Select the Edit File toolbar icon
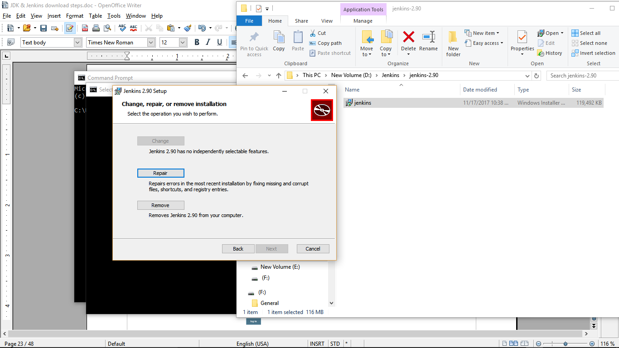The image size is (619, 348). click(69, 28)
